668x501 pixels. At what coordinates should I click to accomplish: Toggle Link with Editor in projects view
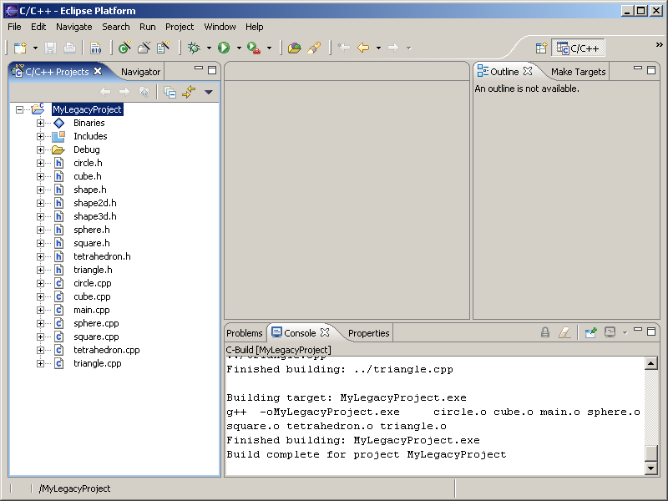point(189,92)
